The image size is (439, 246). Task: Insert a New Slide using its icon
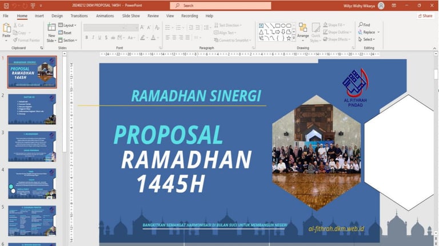coord(51,27)
